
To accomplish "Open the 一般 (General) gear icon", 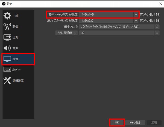I will click(7, 16).
